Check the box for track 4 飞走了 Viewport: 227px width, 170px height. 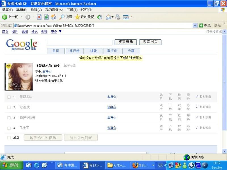pyautogui.click(x=9, y=128)
